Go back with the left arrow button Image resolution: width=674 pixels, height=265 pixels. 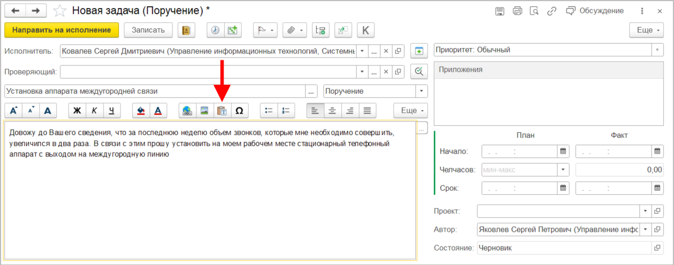coord(15,10)
